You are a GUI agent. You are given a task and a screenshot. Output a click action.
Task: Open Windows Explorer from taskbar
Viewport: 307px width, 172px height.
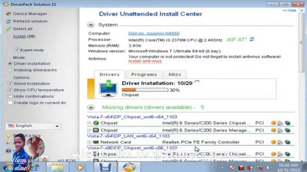coord(58,167)
